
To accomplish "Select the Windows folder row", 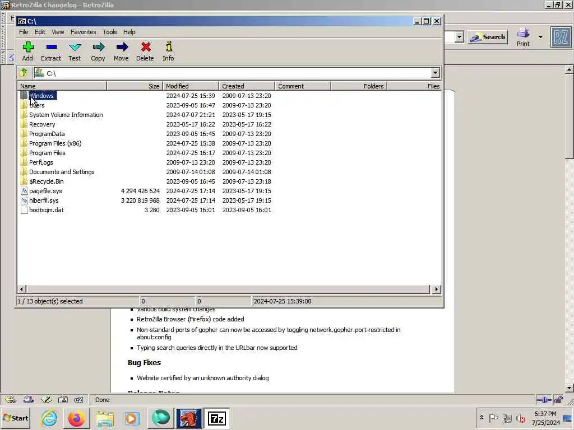I will coord(229,95).
